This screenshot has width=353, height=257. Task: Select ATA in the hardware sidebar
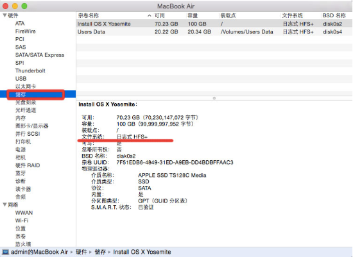pos(20,23)
